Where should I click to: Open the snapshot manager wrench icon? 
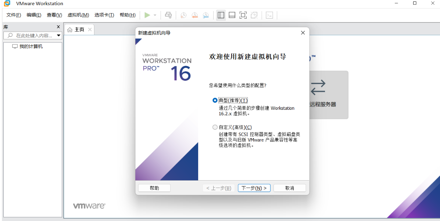point(206,15)
